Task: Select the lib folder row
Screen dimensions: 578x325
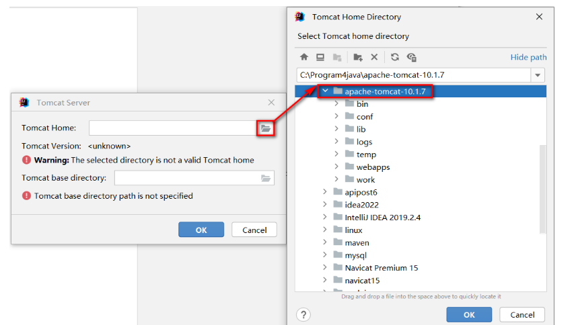Action: pyautogui.click(x=421, y=129)
